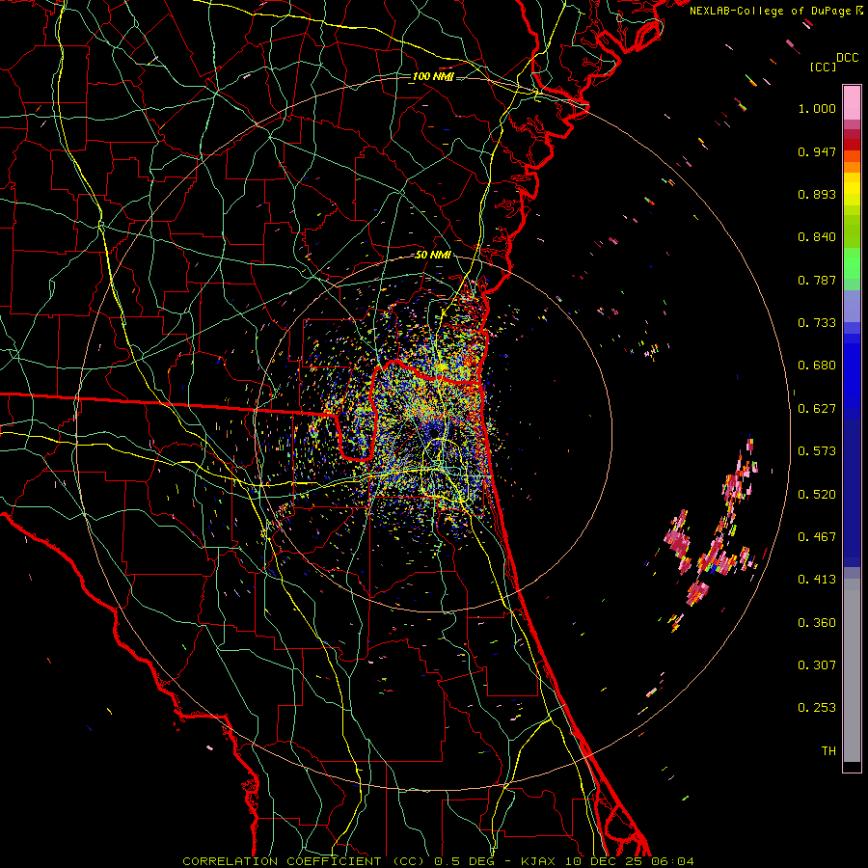
Task: Pick the light pink color bar segment
Action: click(852, 103)
